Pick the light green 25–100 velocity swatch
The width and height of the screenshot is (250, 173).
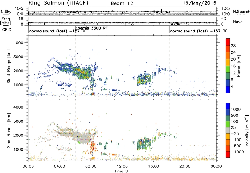pyautogui.click(x=228, y=124)
